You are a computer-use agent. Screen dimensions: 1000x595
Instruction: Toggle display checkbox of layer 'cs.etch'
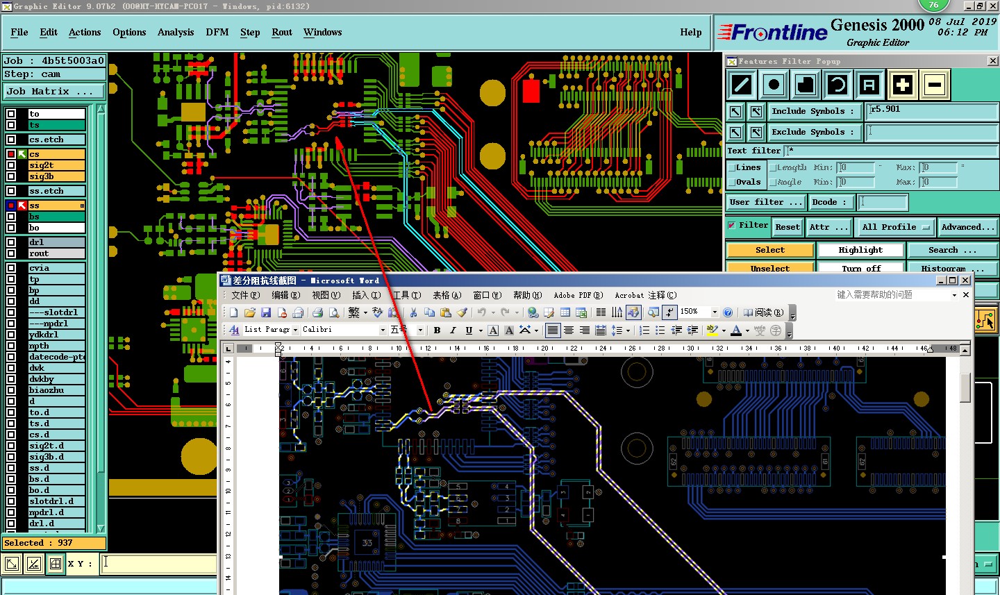[11, 140]
